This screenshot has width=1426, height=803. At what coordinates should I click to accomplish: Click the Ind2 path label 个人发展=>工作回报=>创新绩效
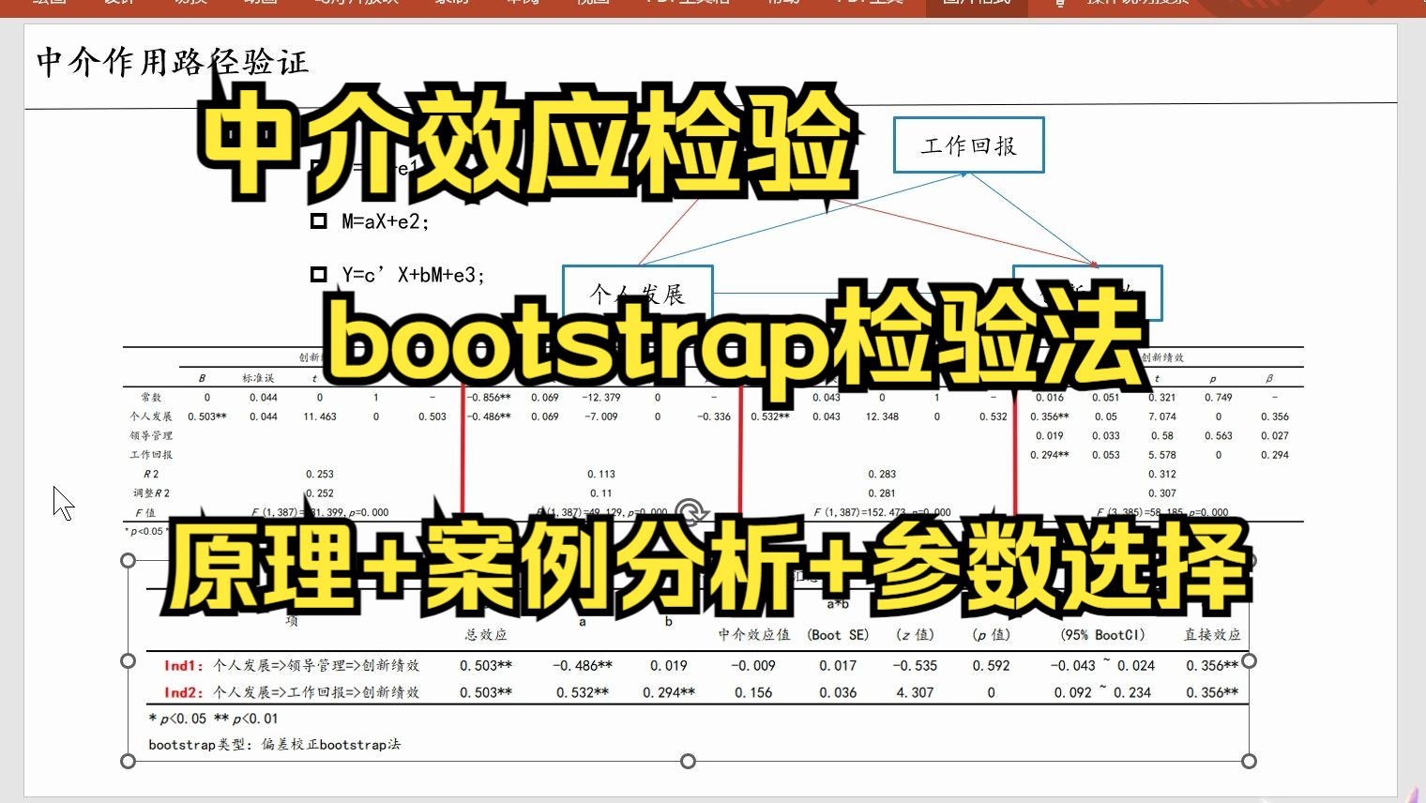pyautogui.click(x=316, y=692)
